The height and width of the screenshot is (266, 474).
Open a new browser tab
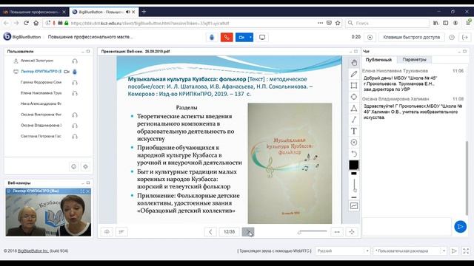coord(144,12)
